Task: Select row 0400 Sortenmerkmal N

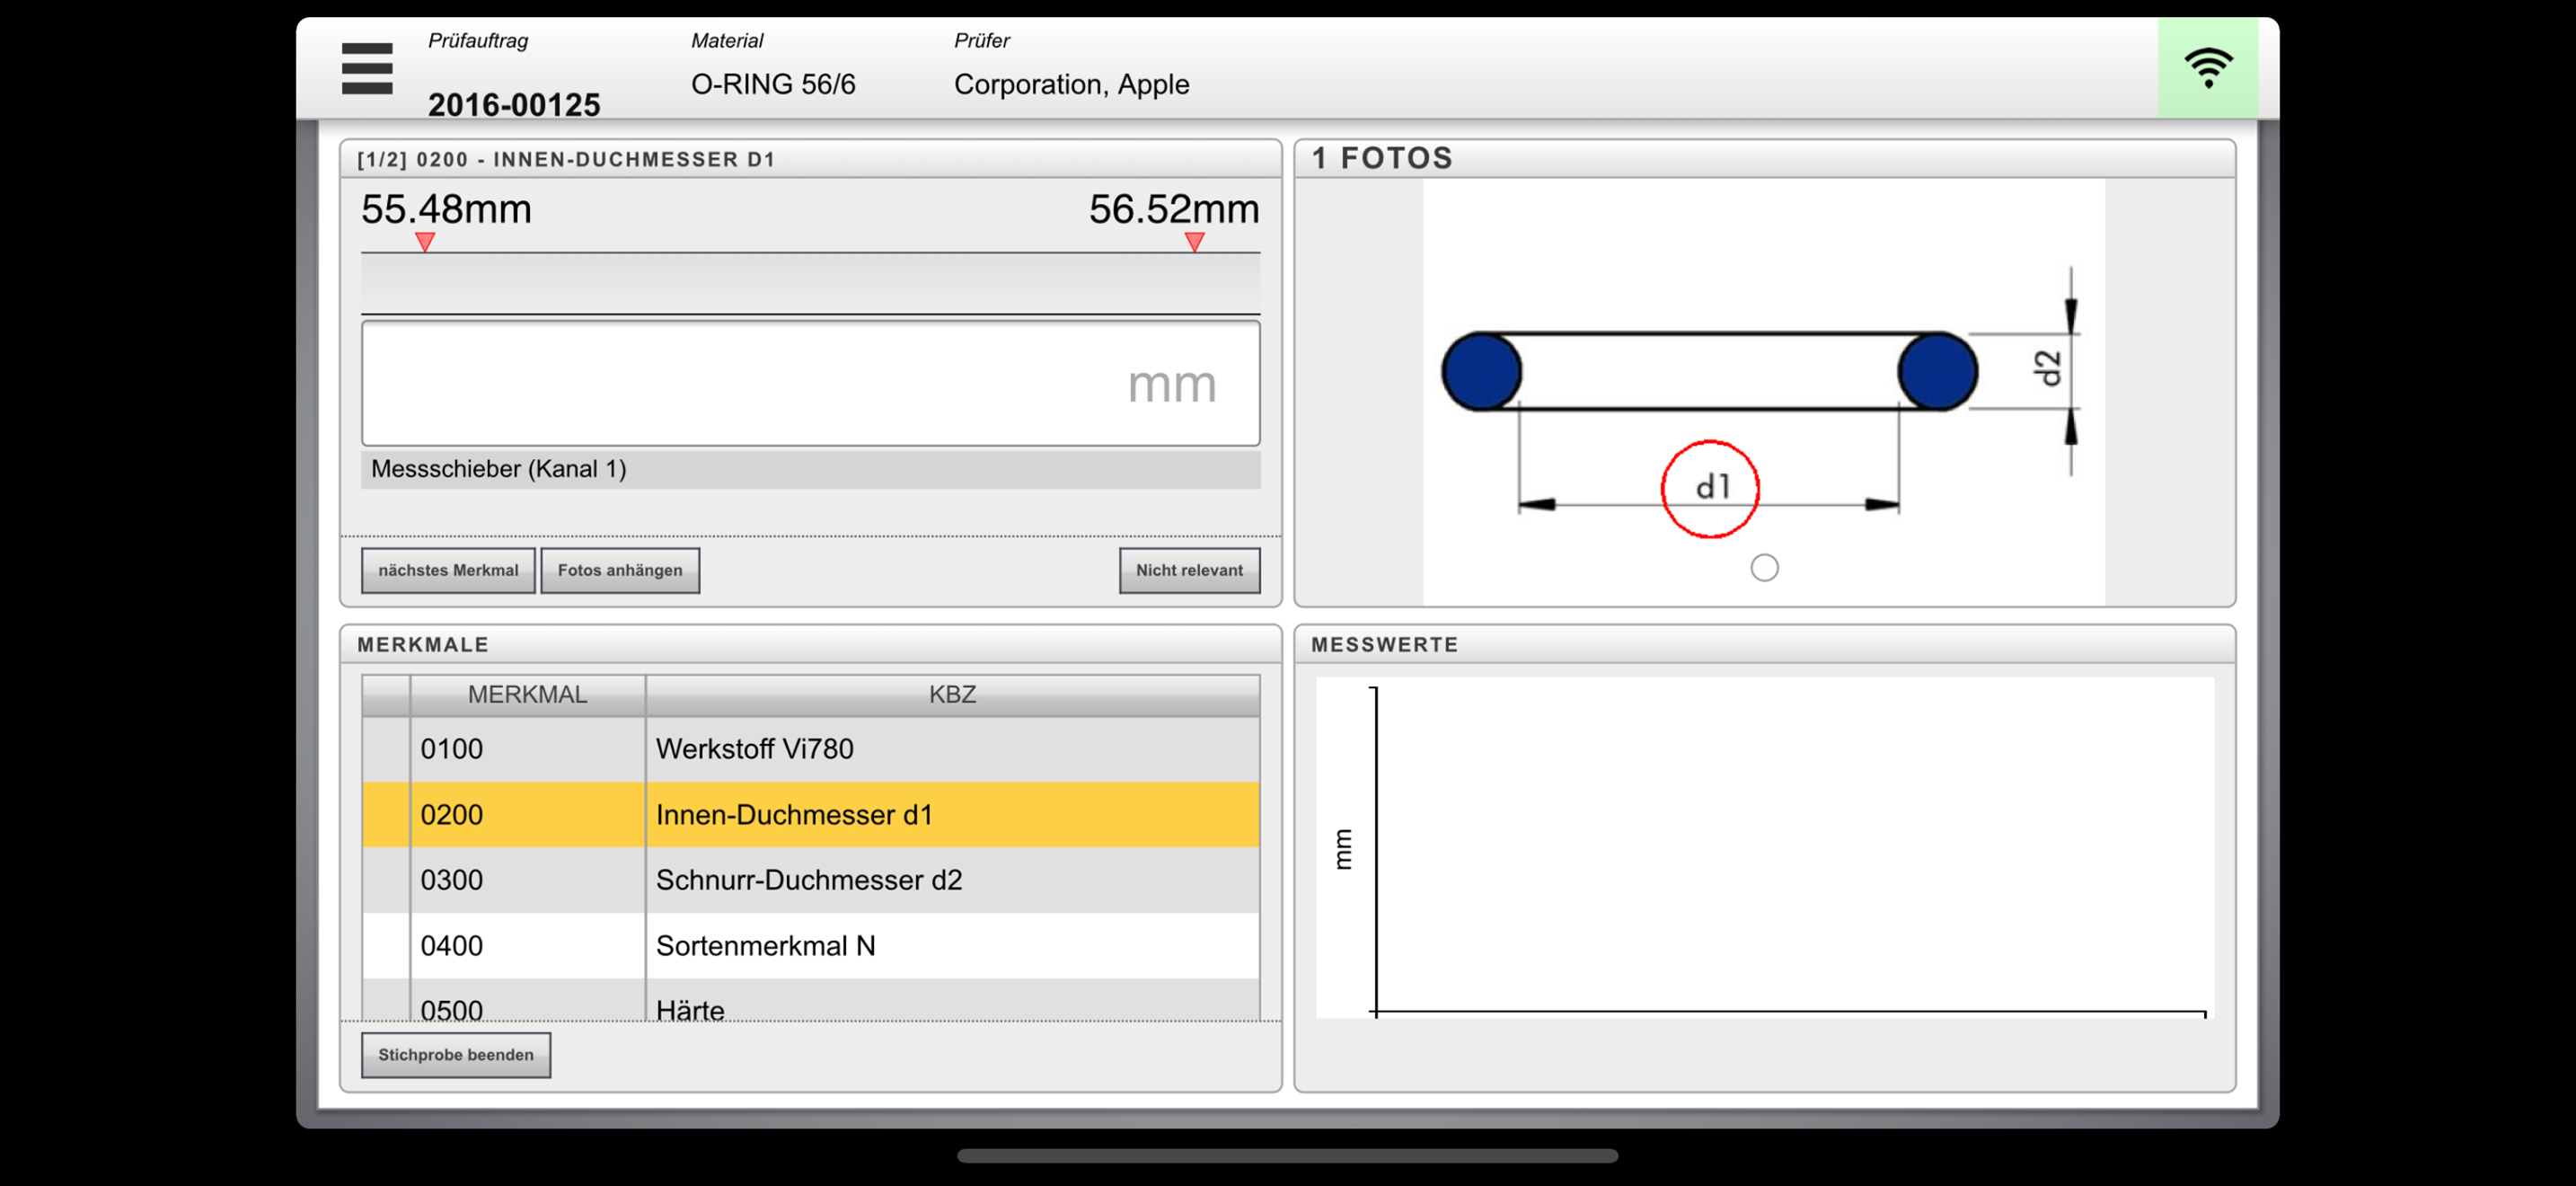Action: (x=810, y=945)
